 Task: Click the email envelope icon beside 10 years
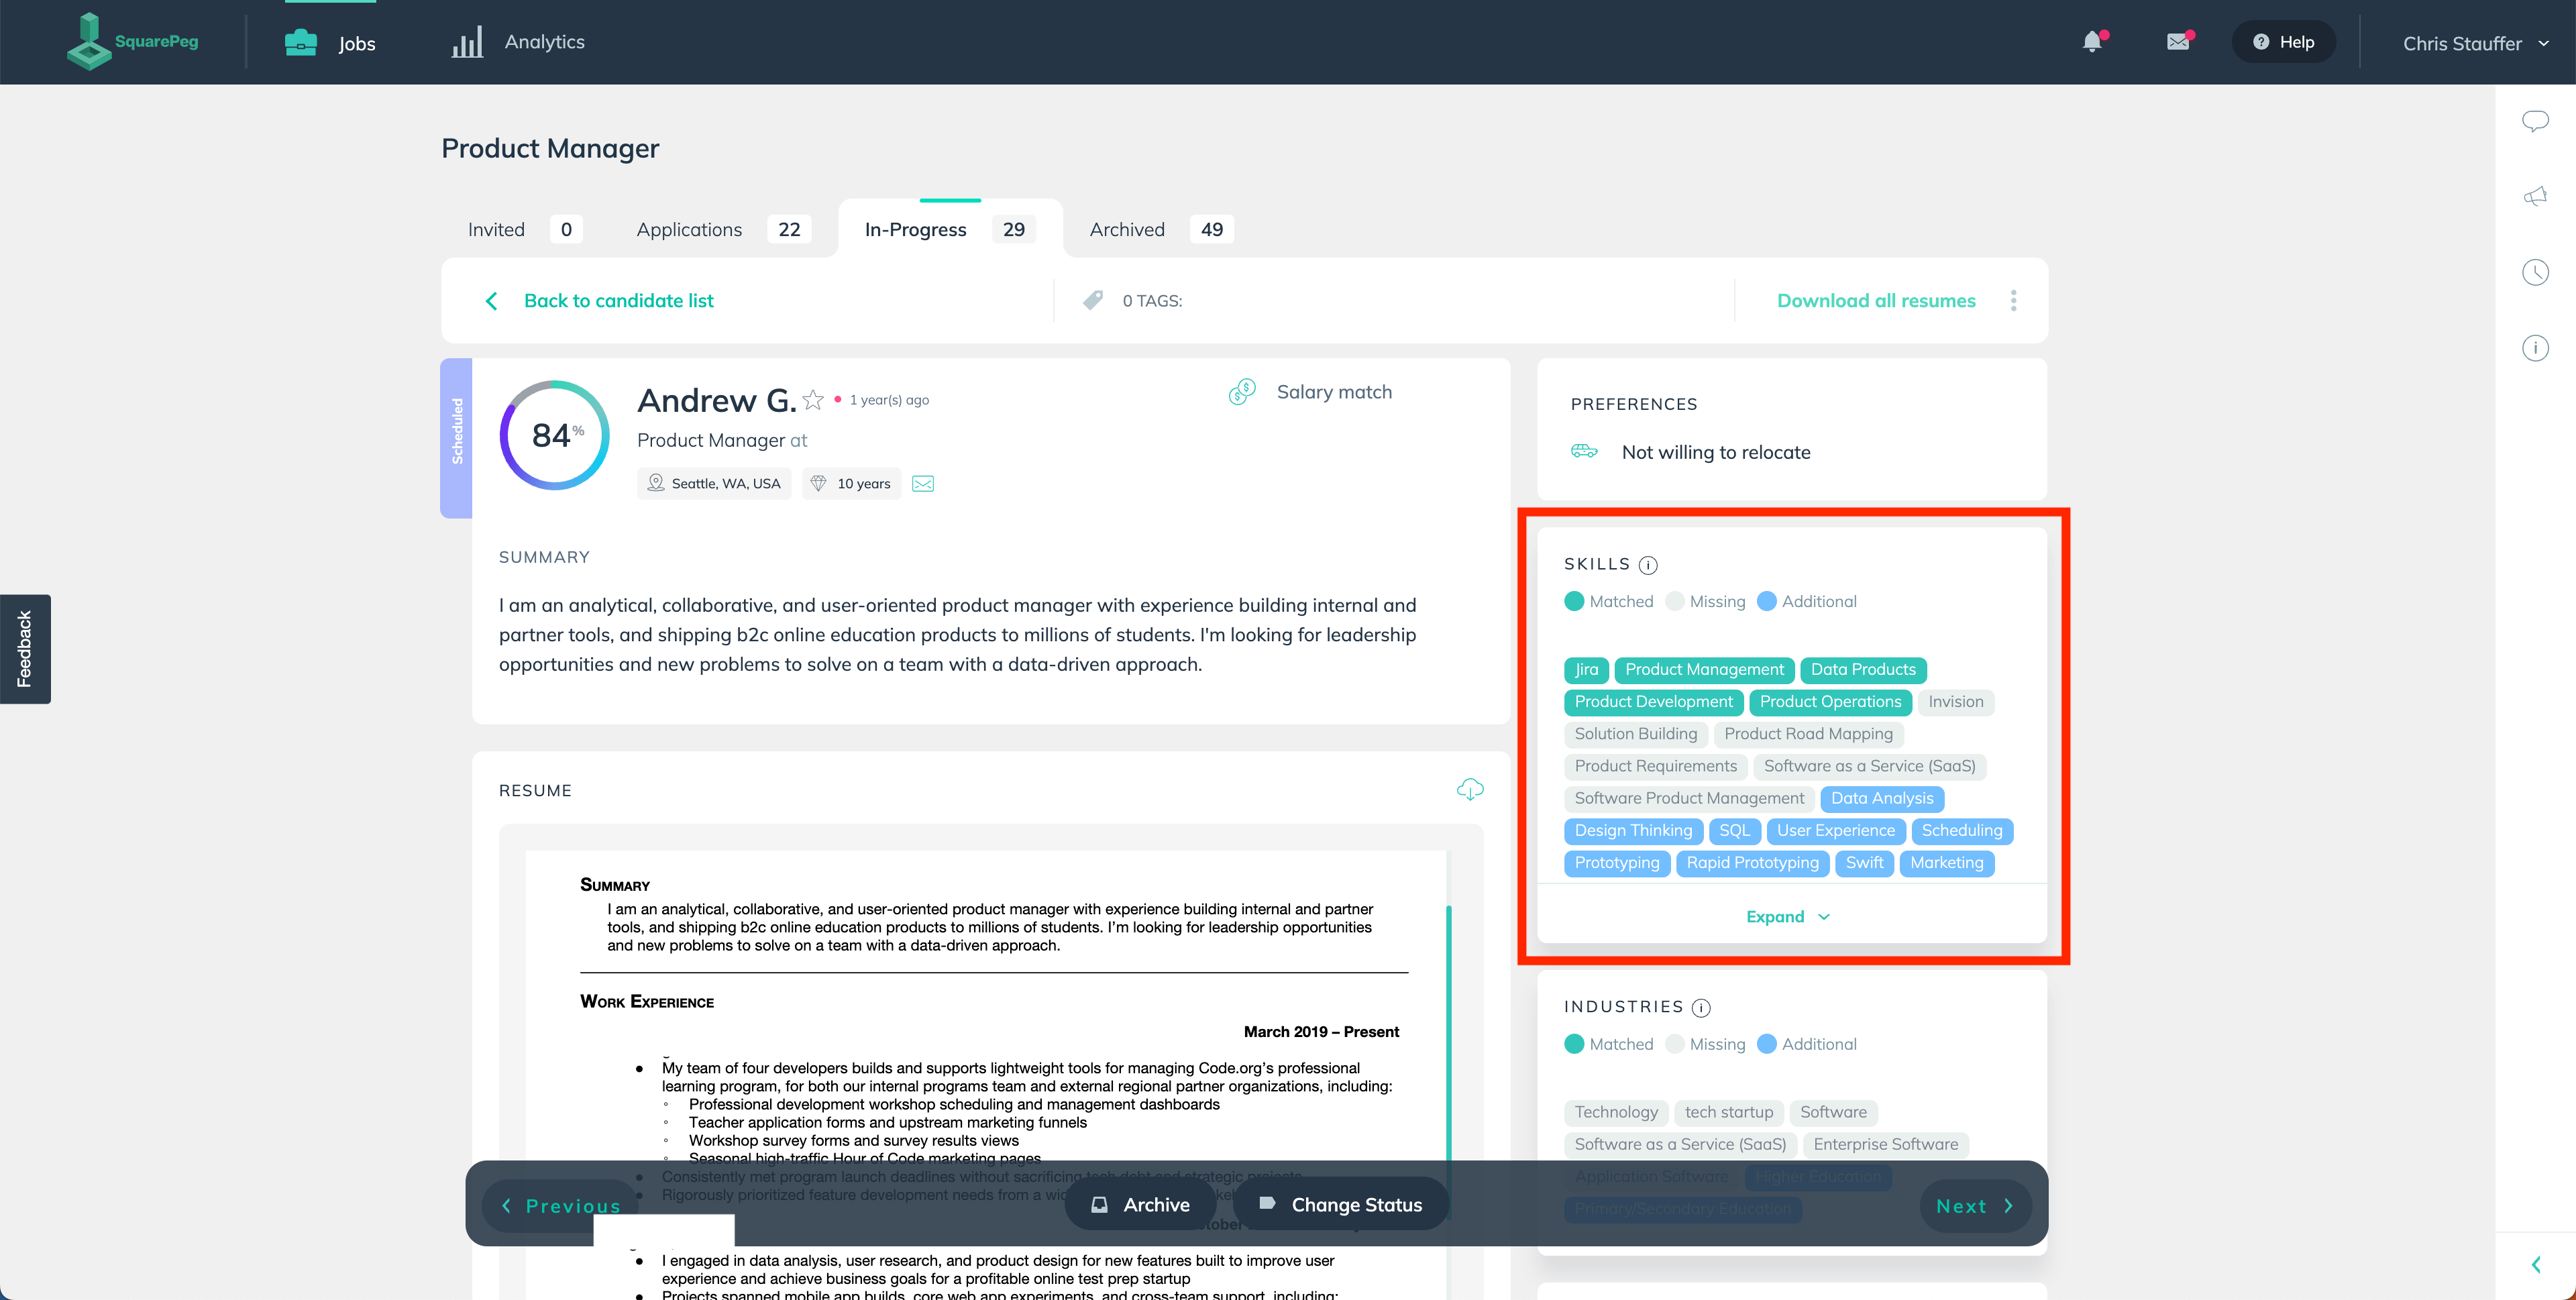[x=923, y=484]
